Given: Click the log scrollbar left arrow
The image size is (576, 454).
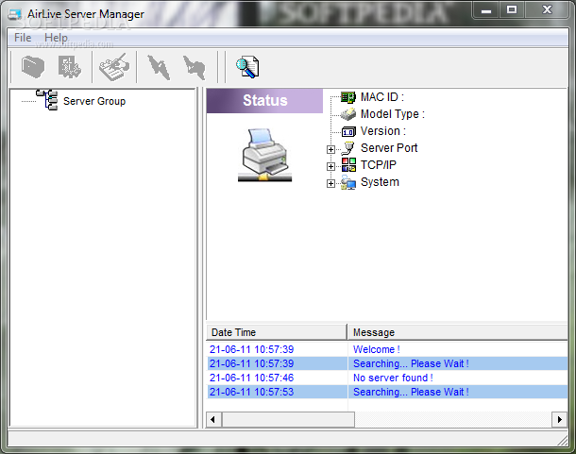Looking at the screenshot, I should click(214, 419).
